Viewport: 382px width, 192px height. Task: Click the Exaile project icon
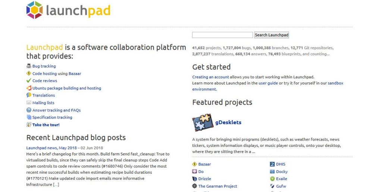(x=272, y=179)
